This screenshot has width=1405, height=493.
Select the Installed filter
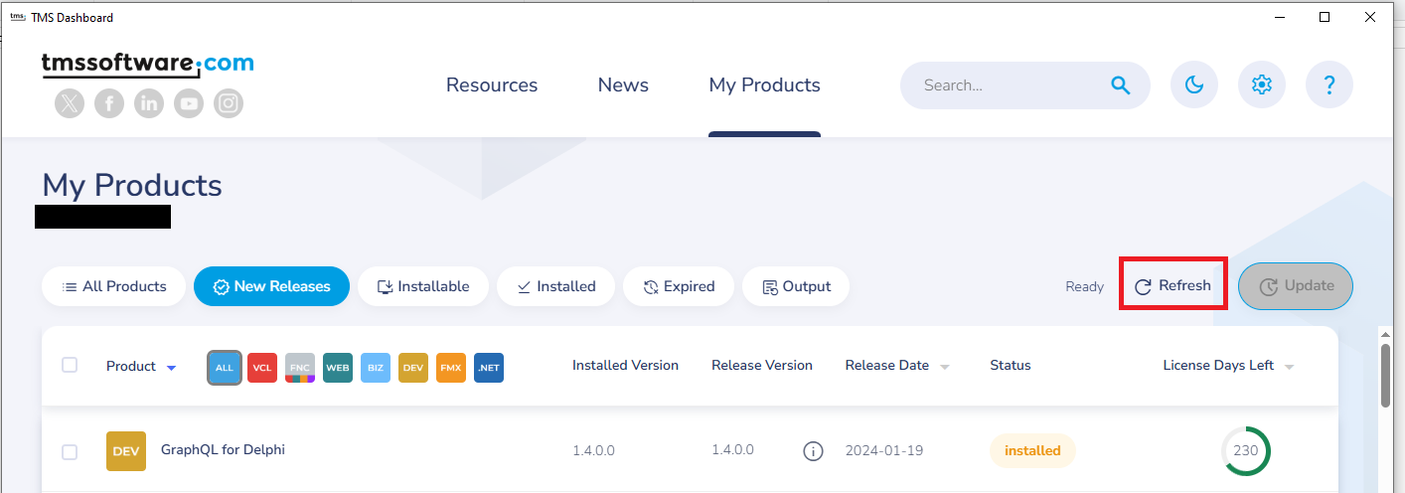tap(555, 286)
